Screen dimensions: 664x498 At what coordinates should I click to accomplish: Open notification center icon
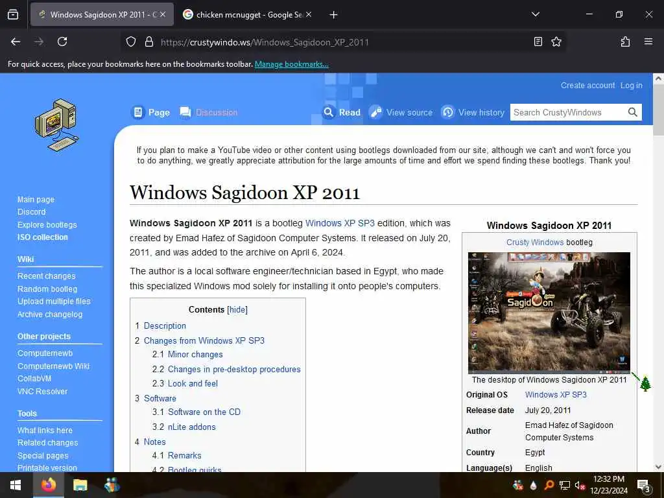coord(643,486)
